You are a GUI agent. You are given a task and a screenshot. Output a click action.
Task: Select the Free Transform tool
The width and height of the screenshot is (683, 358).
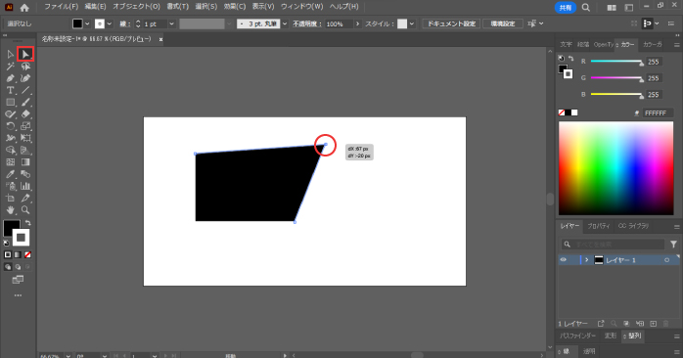pyautogui.click(x=25, y=138)
